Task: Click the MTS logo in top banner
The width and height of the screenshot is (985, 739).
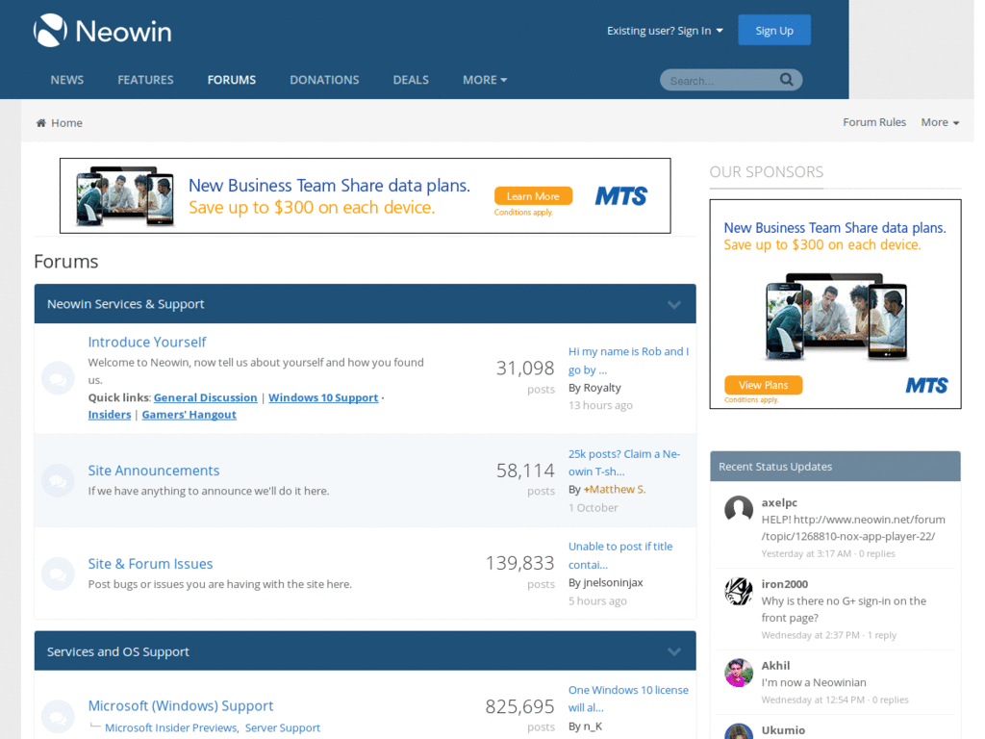Action: pyautogui.click(x=620, y=196)
